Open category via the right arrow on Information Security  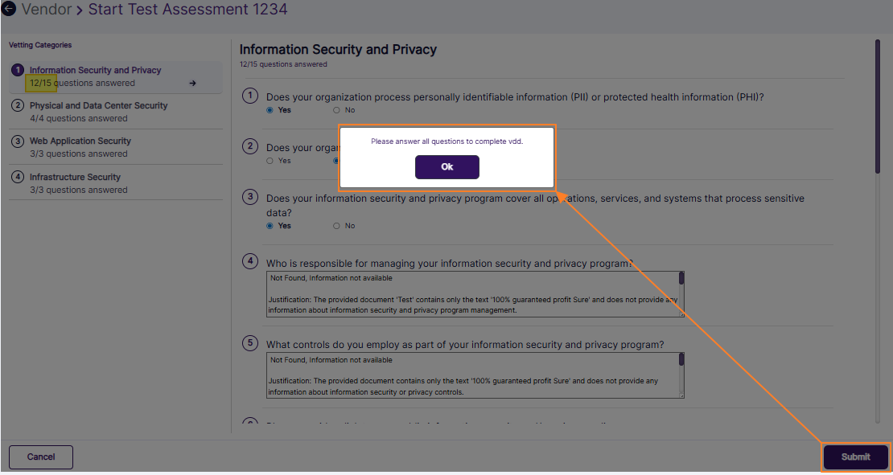coord(191,83)
